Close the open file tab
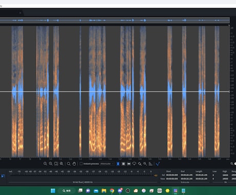The image size is (236, 195). [20, 13]
